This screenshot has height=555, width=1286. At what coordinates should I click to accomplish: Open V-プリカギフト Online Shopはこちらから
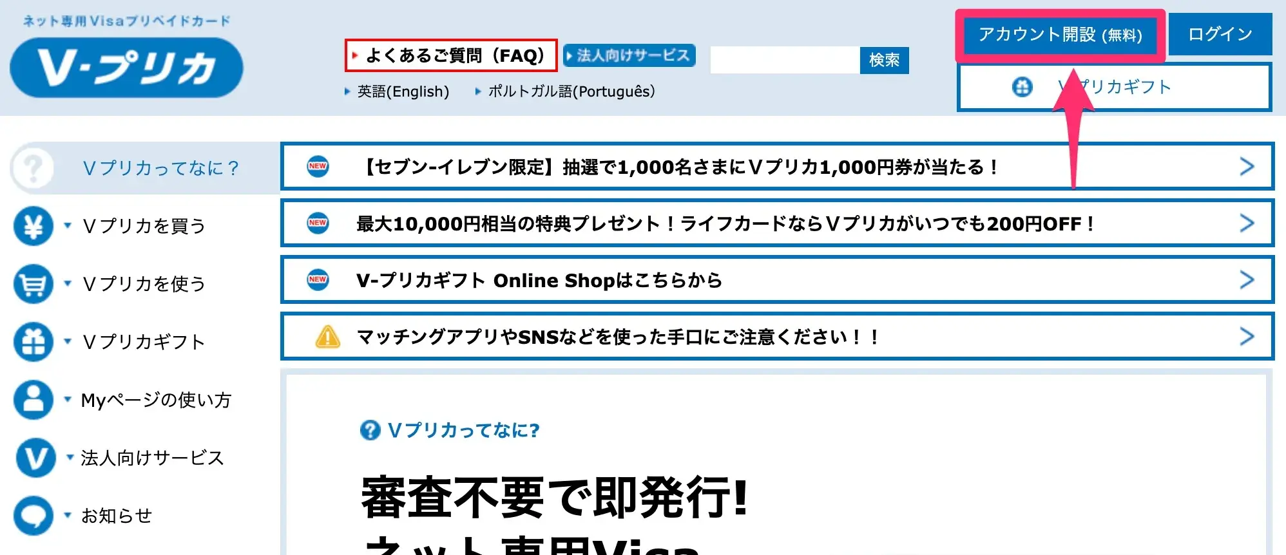(x=777, y=280)
